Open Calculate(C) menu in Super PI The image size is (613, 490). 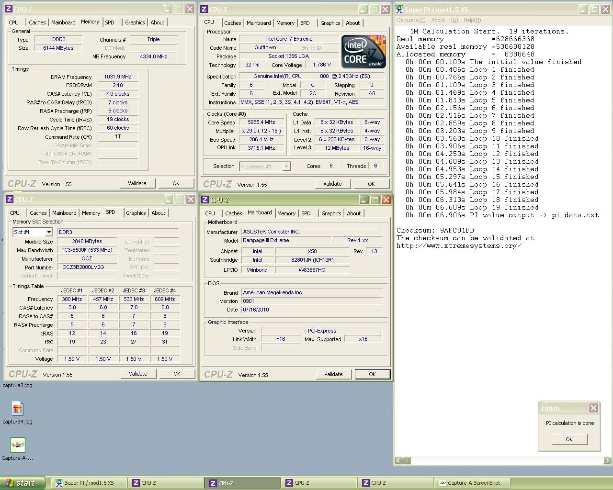pyautogui.click(x=411, y=20)
